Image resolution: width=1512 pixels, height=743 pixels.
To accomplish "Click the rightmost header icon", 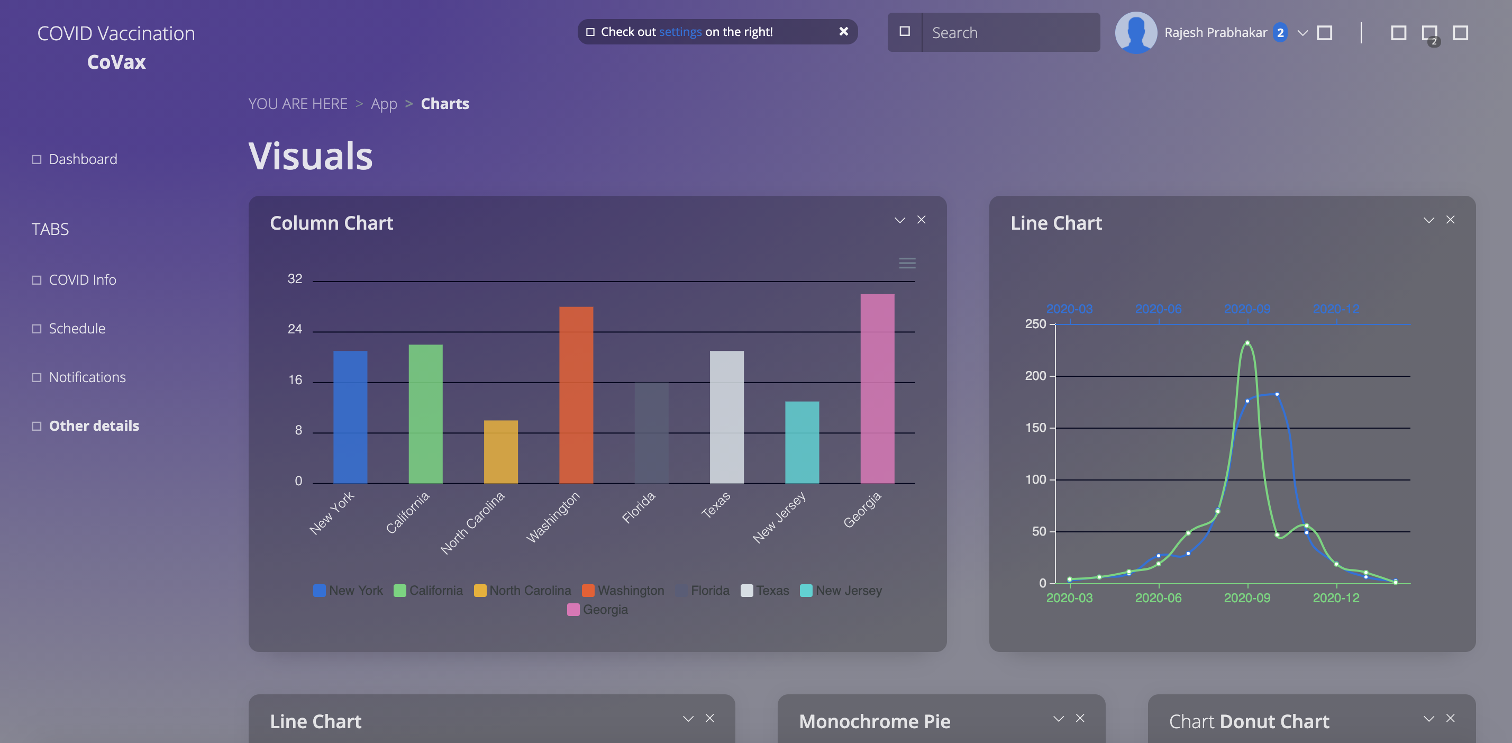I will pos(1460,33).
